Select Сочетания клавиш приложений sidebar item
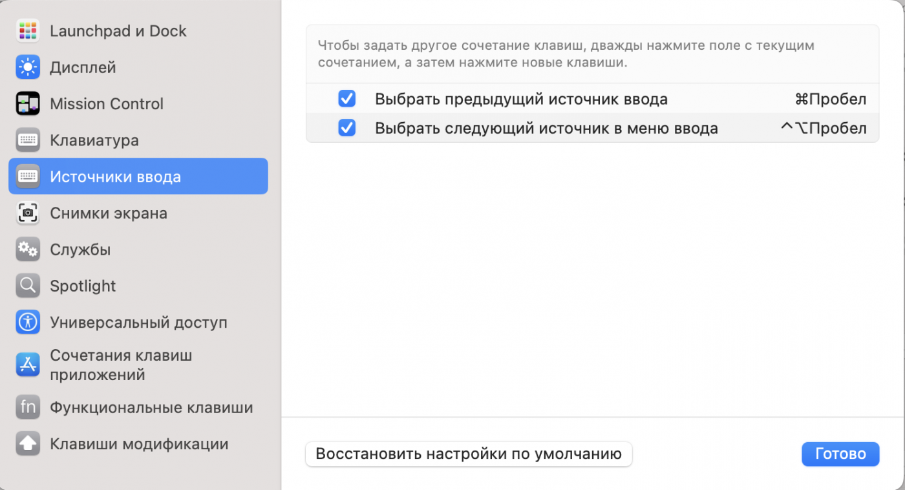 (x=121, y=365)
